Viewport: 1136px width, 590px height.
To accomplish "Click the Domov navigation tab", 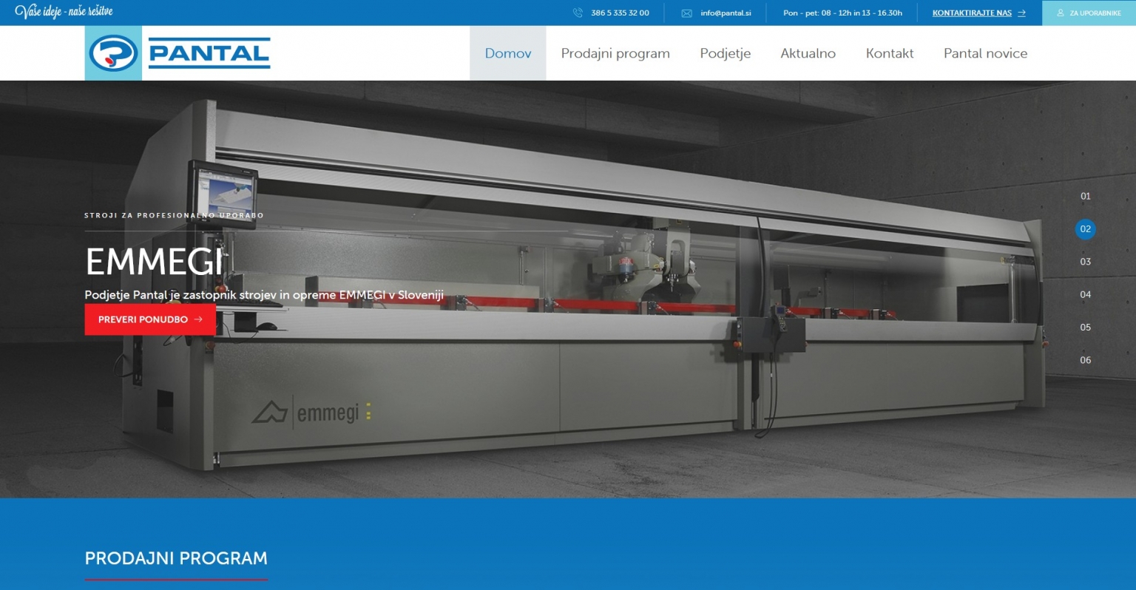I will [x=507, y=53].
